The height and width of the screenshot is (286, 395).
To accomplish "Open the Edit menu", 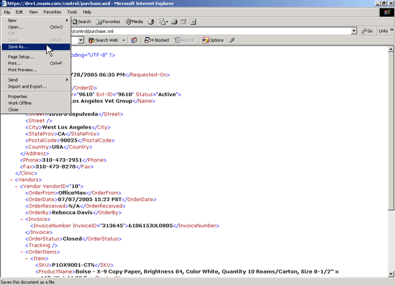I will [19, 12].
